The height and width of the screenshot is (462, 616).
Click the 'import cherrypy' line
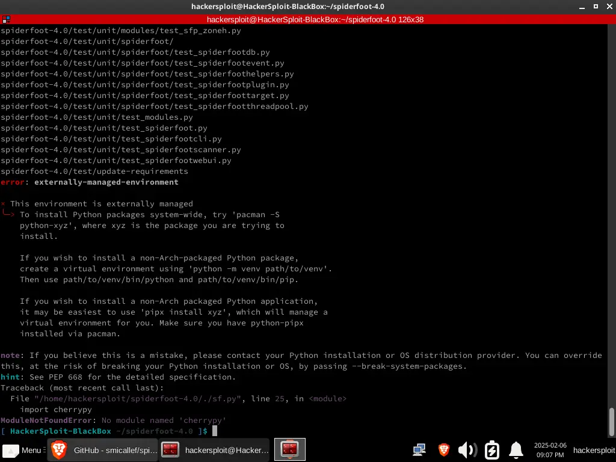56,409
